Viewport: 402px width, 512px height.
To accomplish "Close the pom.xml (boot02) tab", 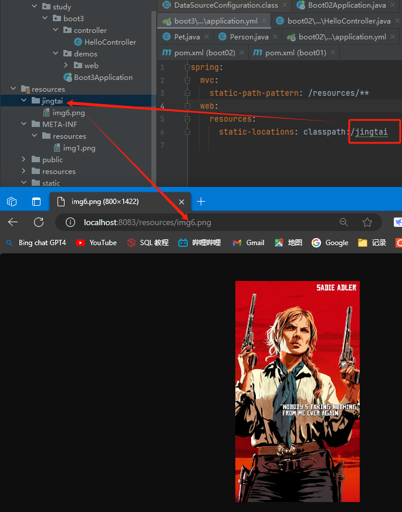I will pos(242,52).
